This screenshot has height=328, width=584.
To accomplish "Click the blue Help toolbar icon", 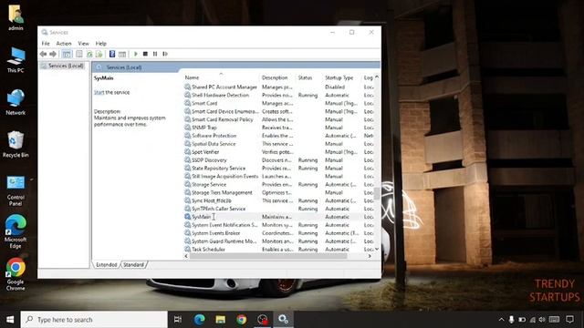I will pyautogui.click(x=112, y=54).
